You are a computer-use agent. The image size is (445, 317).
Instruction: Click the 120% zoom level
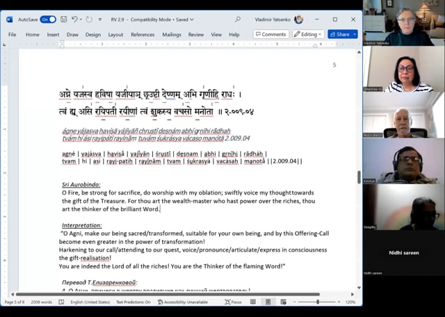pos(350,302)
